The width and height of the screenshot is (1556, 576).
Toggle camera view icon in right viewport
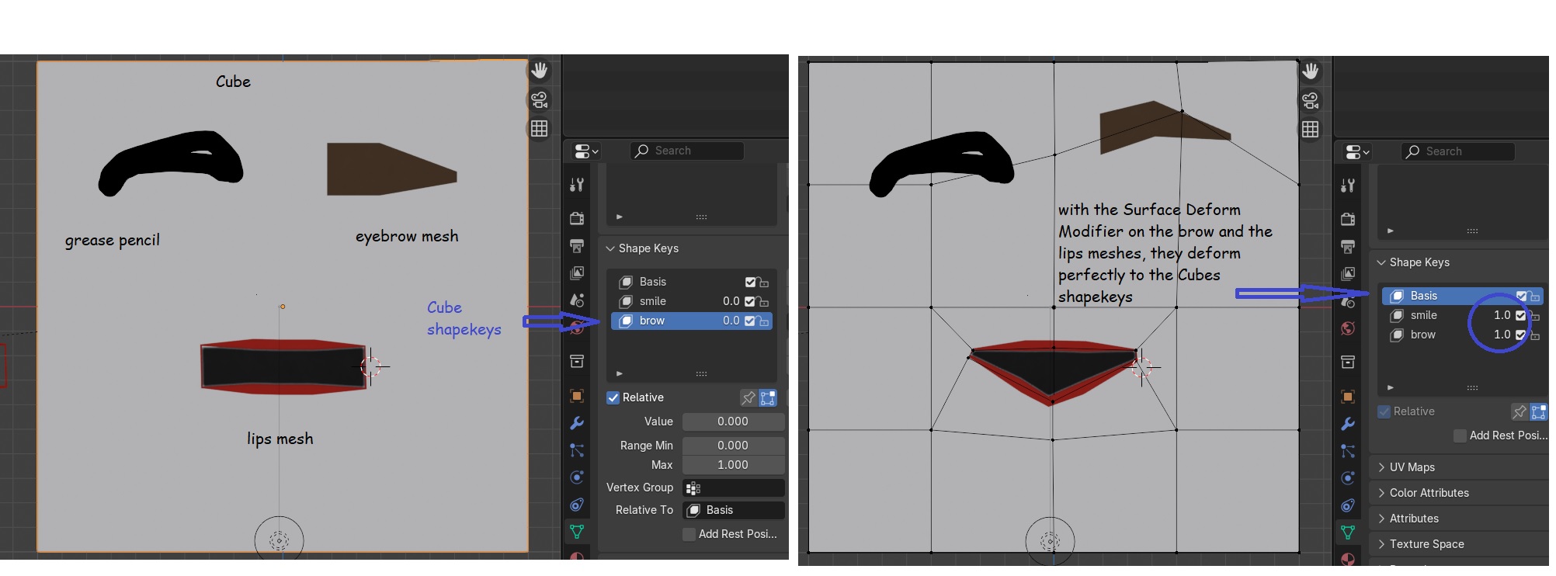click(1311, 100)
